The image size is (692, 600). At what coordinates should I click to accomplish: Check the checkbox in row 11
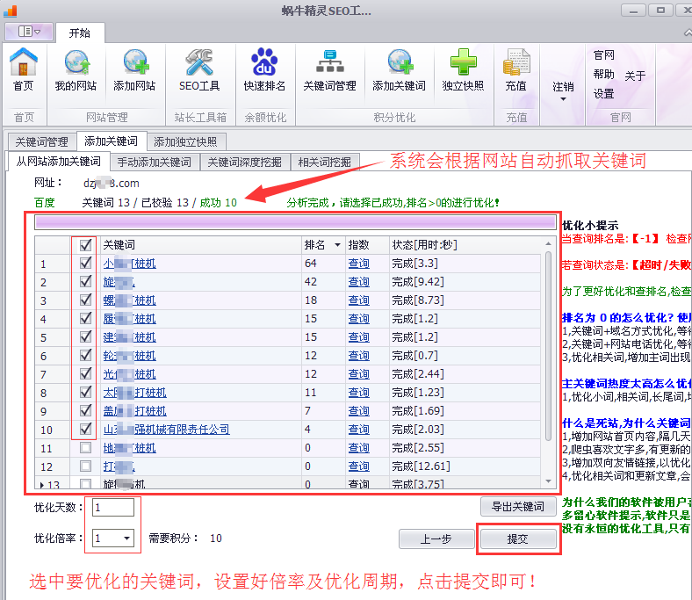pos(85,448)
